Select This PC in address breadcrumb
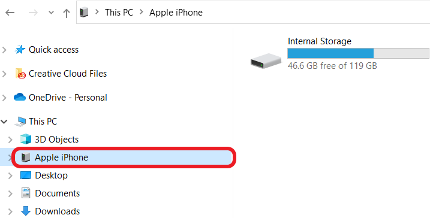This screenshot has width=430, height=218. click(119, 13)
